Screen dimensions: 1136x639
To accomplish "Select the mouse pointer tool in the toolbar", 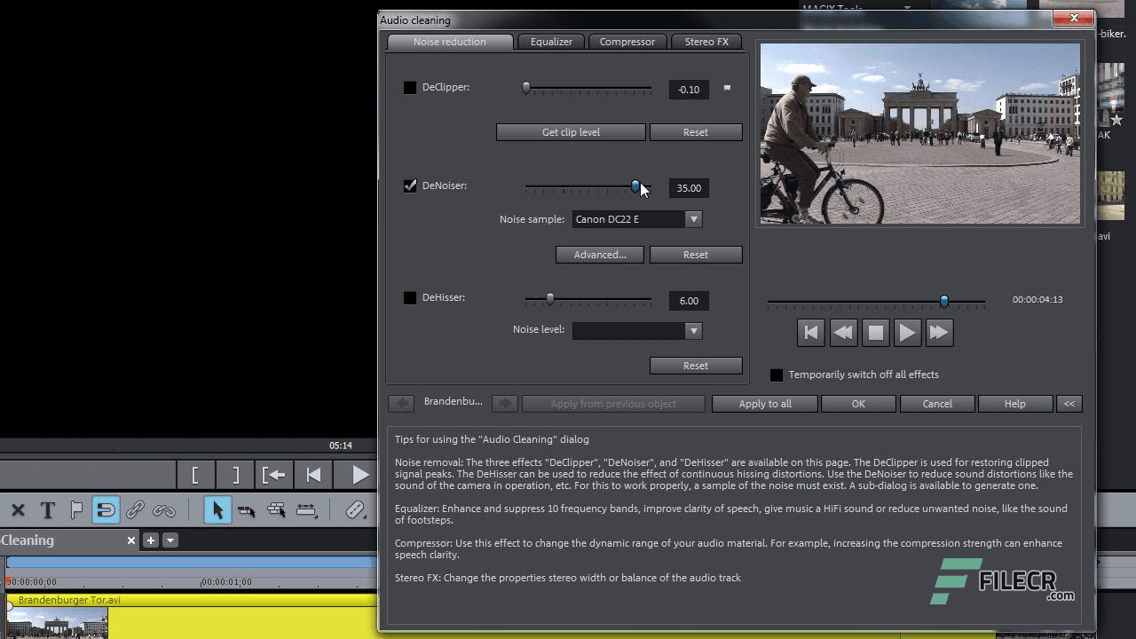I will [217, 510].
